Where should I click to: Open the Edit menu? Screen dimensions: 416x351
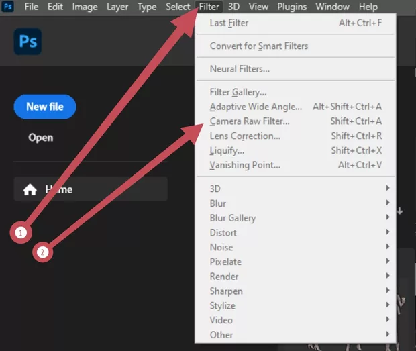[55, 7]
